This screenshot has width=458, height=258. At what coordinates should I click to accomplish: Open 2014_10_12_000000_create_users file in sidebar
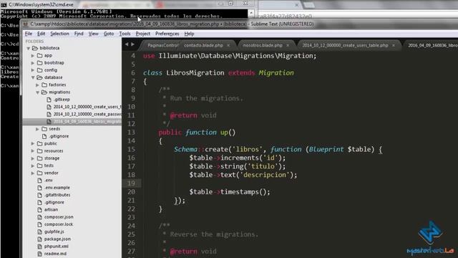click(x=87, y=107)
